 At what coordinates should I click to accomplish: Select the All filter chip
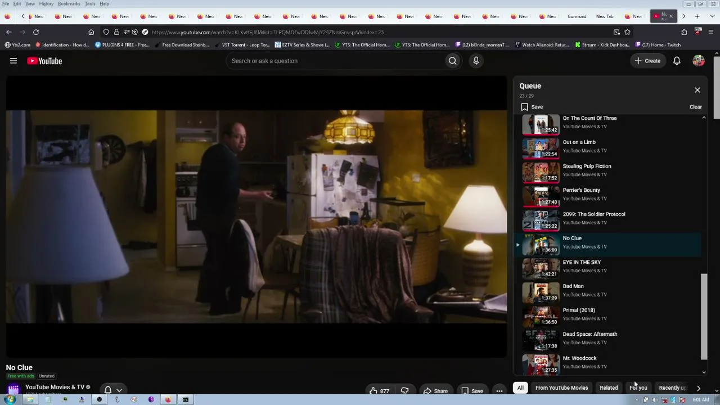coord(520,388)
